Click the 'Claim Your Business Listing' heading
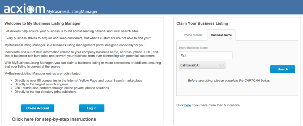This screenshot has width=303, height=126. [202, 24]
